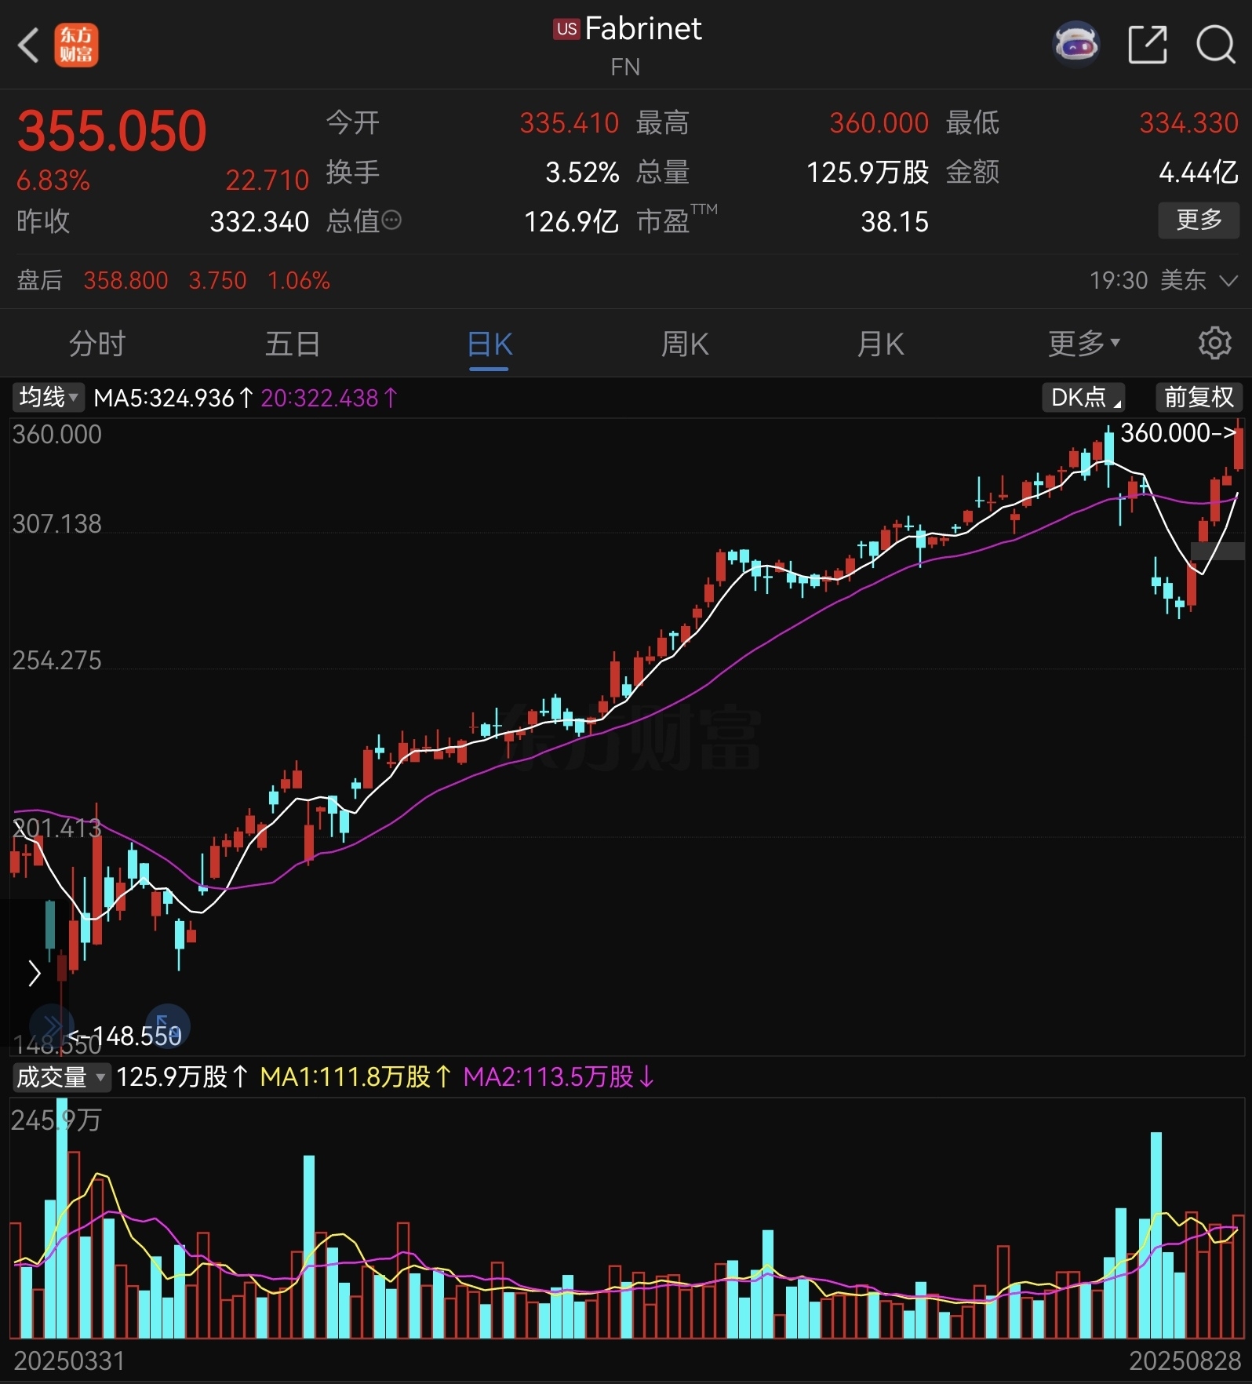Tap the double-arrow fast-scroll icon

[x=51, y=1025]
